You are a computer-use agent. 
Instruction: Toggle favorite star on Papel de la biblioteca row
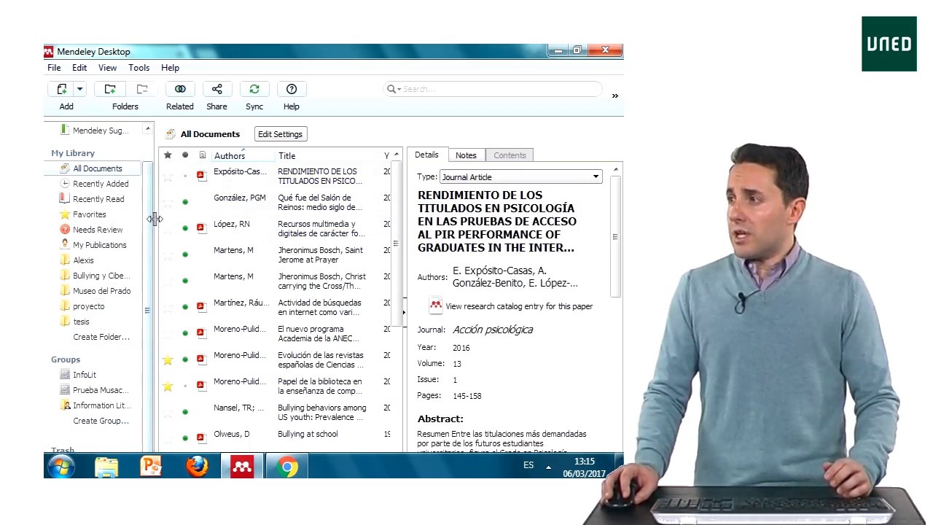tap(168, 386)
